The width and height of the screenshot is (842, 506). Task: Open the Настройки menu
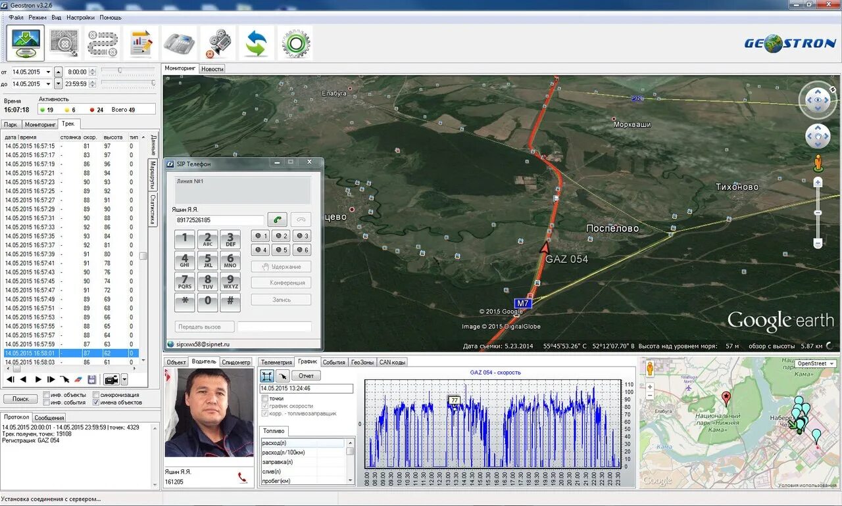(x=81, y=17)
